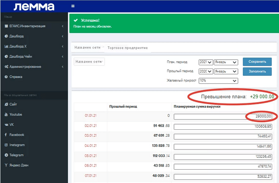Image resolution: width=279 pixels, height=183 pixels.
Task: Expand Дашборд menu chevron
Action: coord(63,36)
